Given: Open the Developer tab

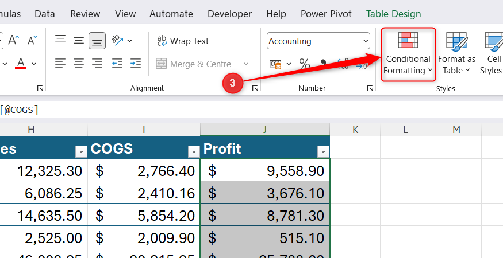Looking at the screenshot, I should 230,14.
